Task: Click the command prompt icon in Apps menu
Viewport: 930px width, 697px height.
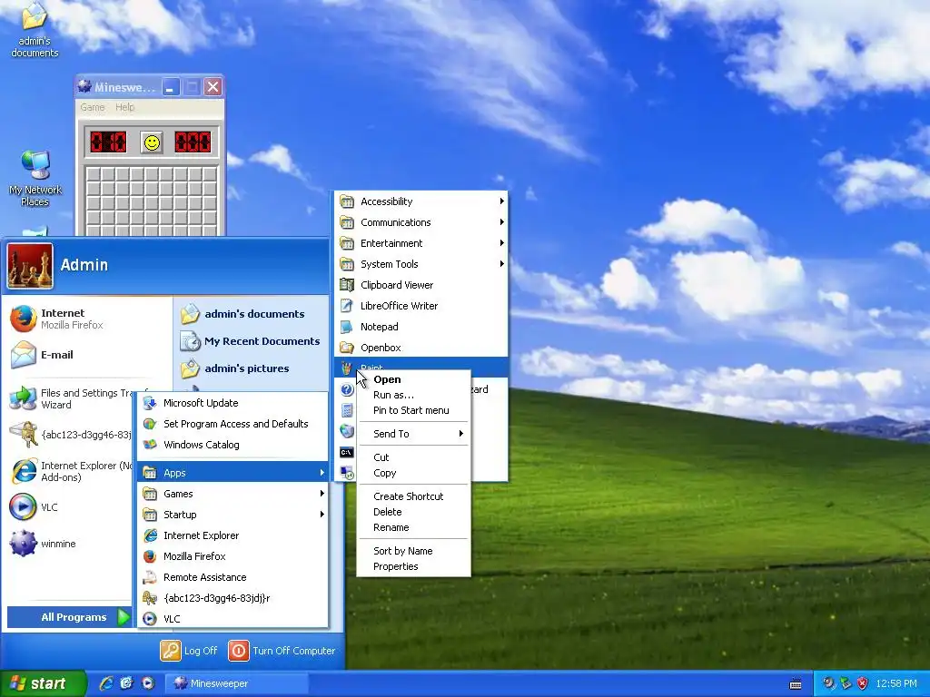Action: [347, 452]
